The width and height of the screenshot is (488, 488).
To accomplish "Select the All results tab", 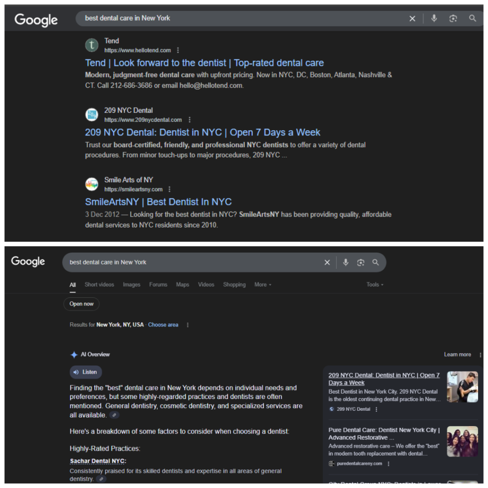I will click(x=72, y=285).
